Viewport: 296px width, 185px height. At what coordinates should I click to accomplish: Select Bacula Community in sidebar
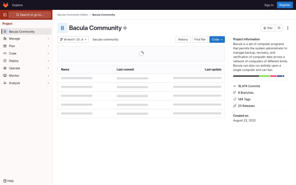tap(27, 32)
